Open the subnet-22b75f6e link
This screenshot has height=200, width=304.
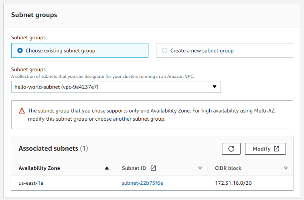pyautogui.click(x=142, y=183)
